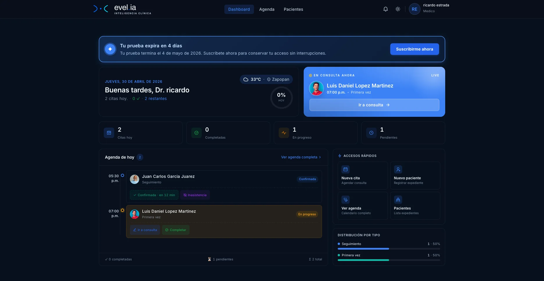Click the Pendientes clock icon

(371, 133)
